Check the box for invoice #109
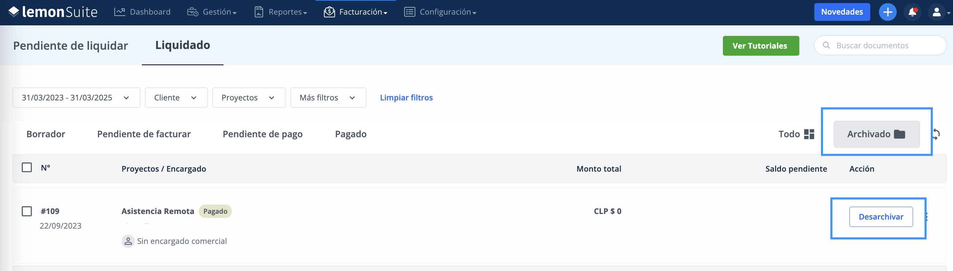The width and height of the screenshot is (953, 271). pyautogui.click(x=27, y=211)
